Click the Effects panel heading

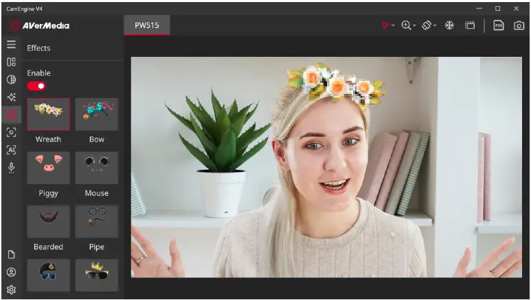tap(38, 48)
